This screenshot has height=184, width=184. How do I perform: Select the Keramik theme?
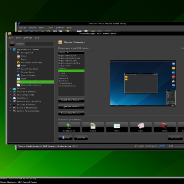(x=71, y=68)
